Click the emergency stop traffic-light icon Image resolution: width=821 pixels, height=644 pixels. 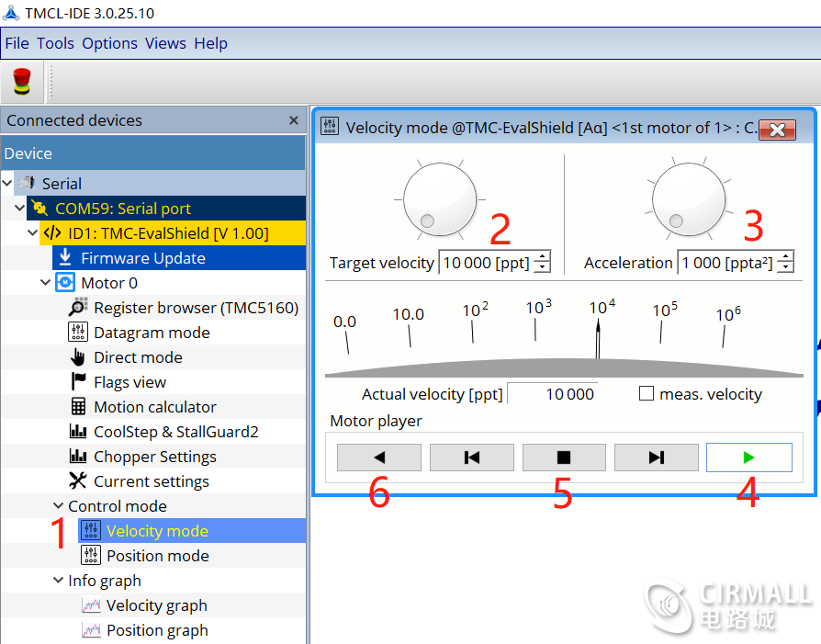click(21, 82)
